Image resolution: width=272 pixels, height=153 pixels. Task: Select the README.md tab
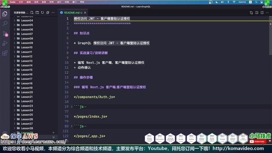pos(73,13)
